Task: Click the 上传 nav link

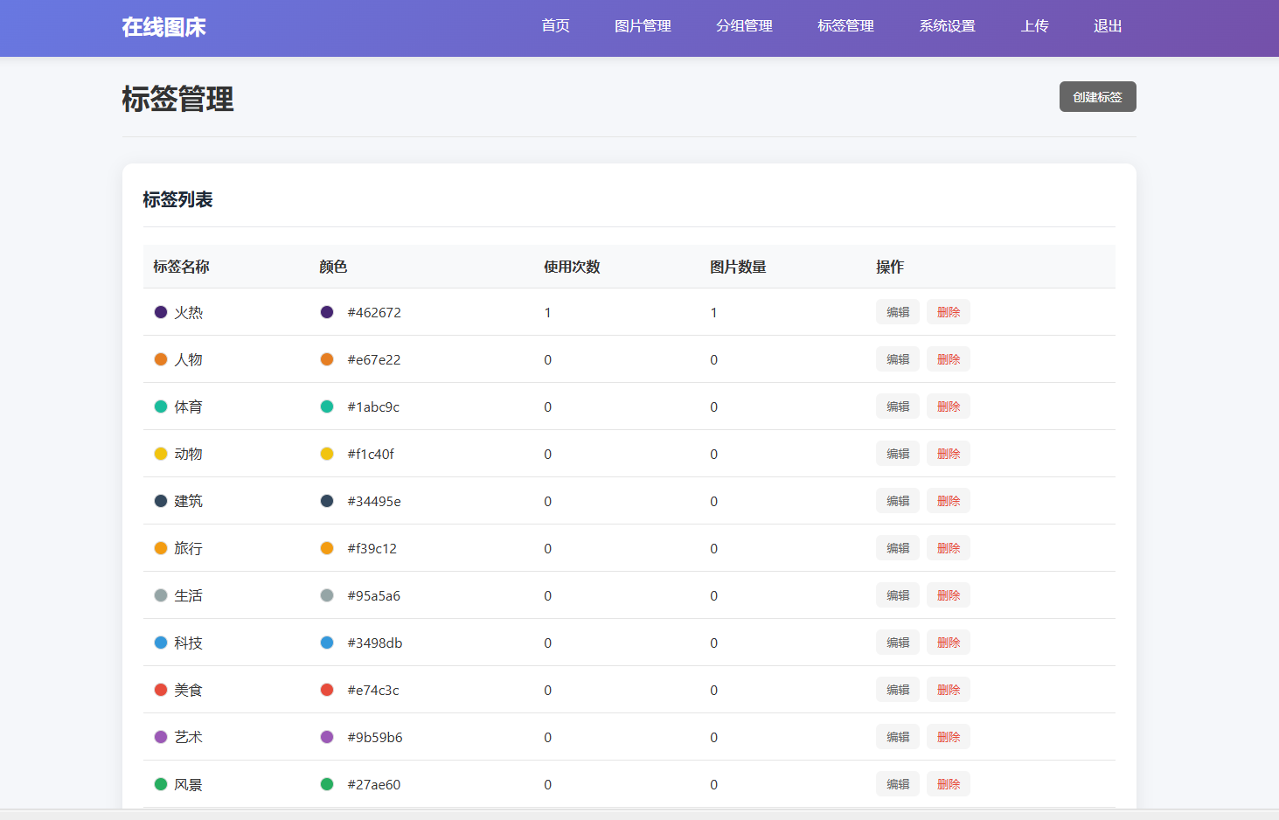Action: click(x=1034, y=26)
